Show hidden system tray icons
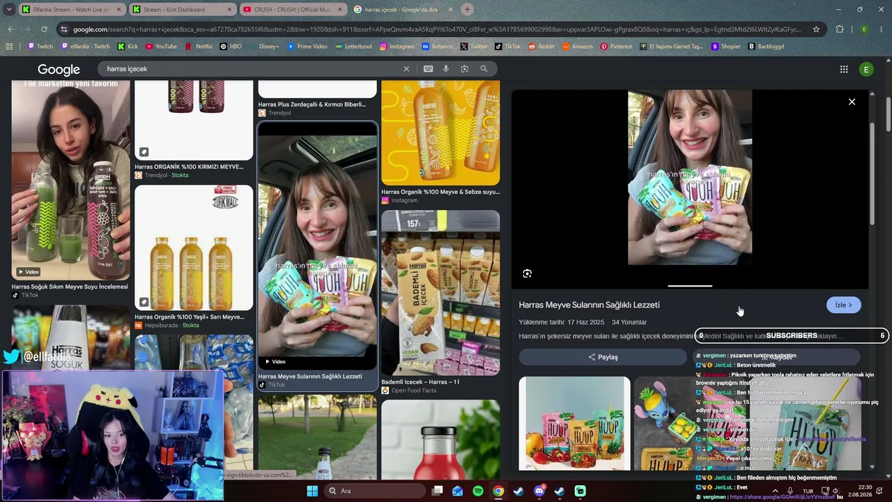 [x=776, y=491]
